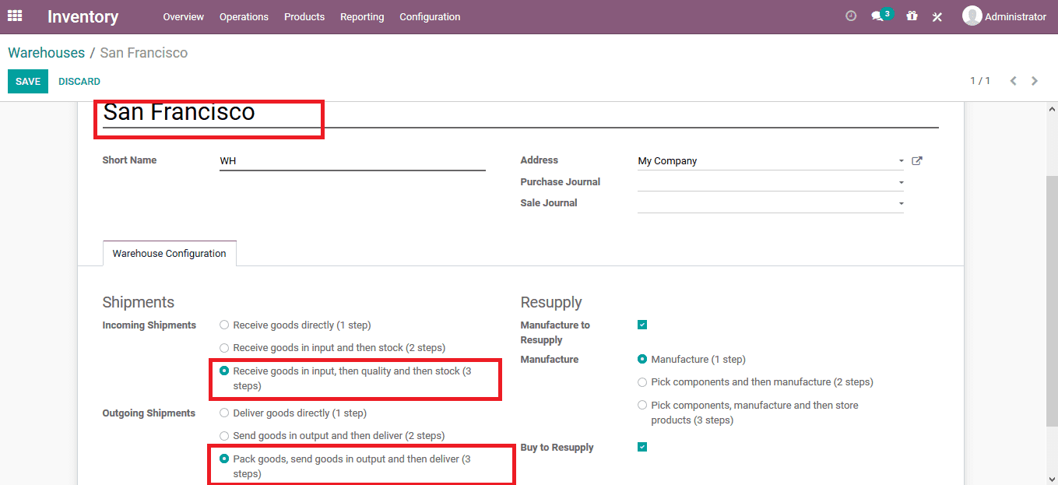The image size is (1058, 485).
Task: Select Deliver goods directly (1 step)
Action: pyautogui.click(x=224, y=413)
